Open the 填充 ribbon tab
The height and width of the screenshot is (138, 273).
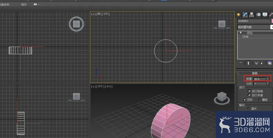24,5
